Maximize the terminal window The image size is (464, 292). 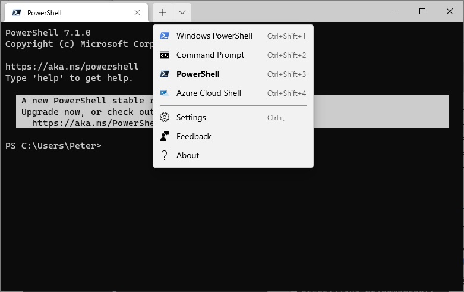pos(422,11)
